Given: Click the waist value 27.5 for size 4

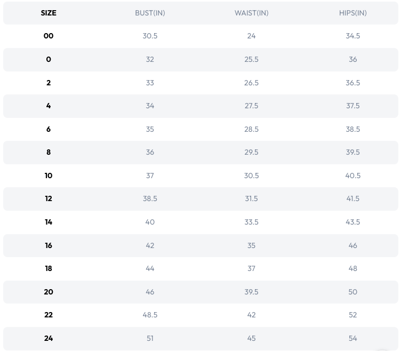Looking at the screenshot, I should [x=251, y=106].
